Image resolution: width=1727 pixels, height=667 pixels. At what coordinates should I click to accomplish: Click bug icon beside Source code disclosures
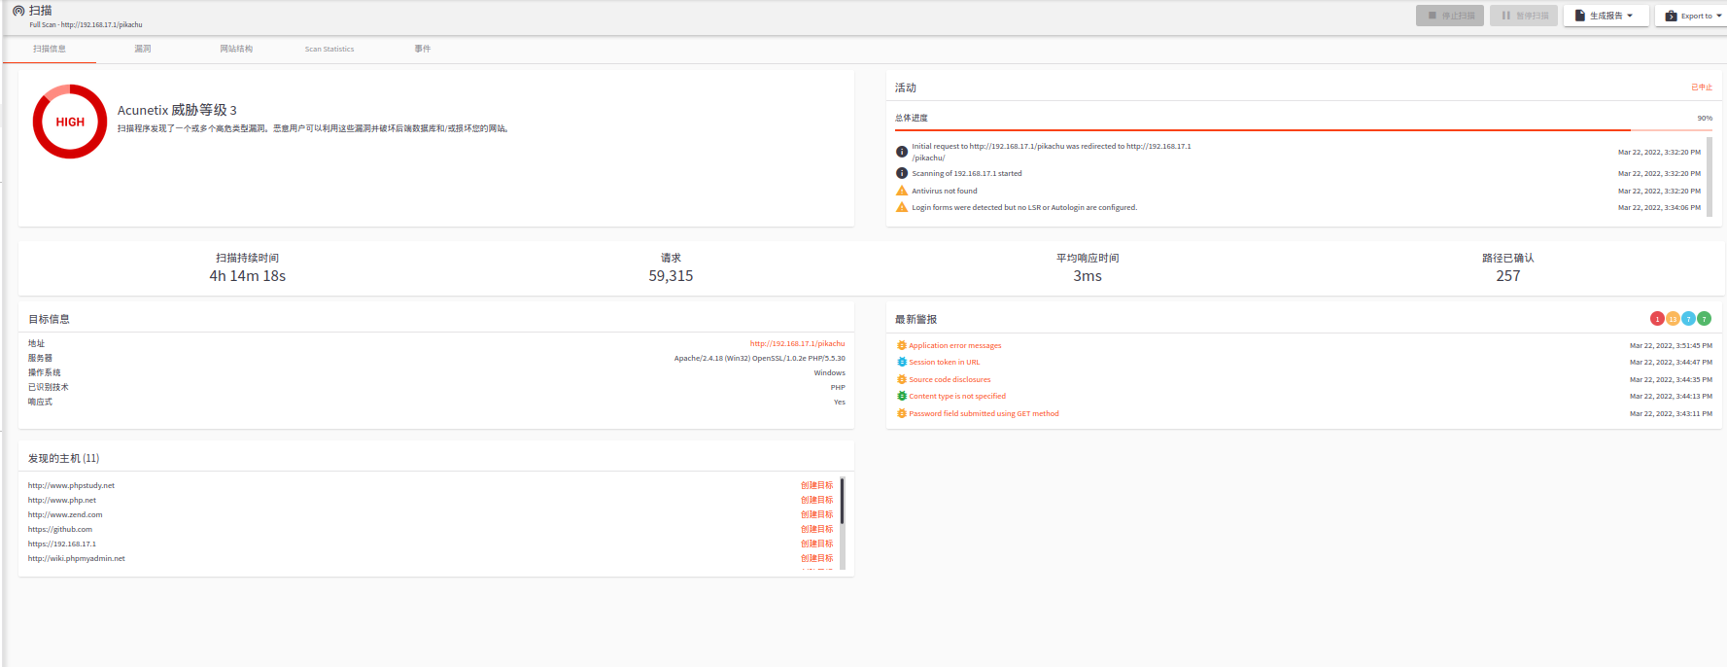click(x=902, y=379)
